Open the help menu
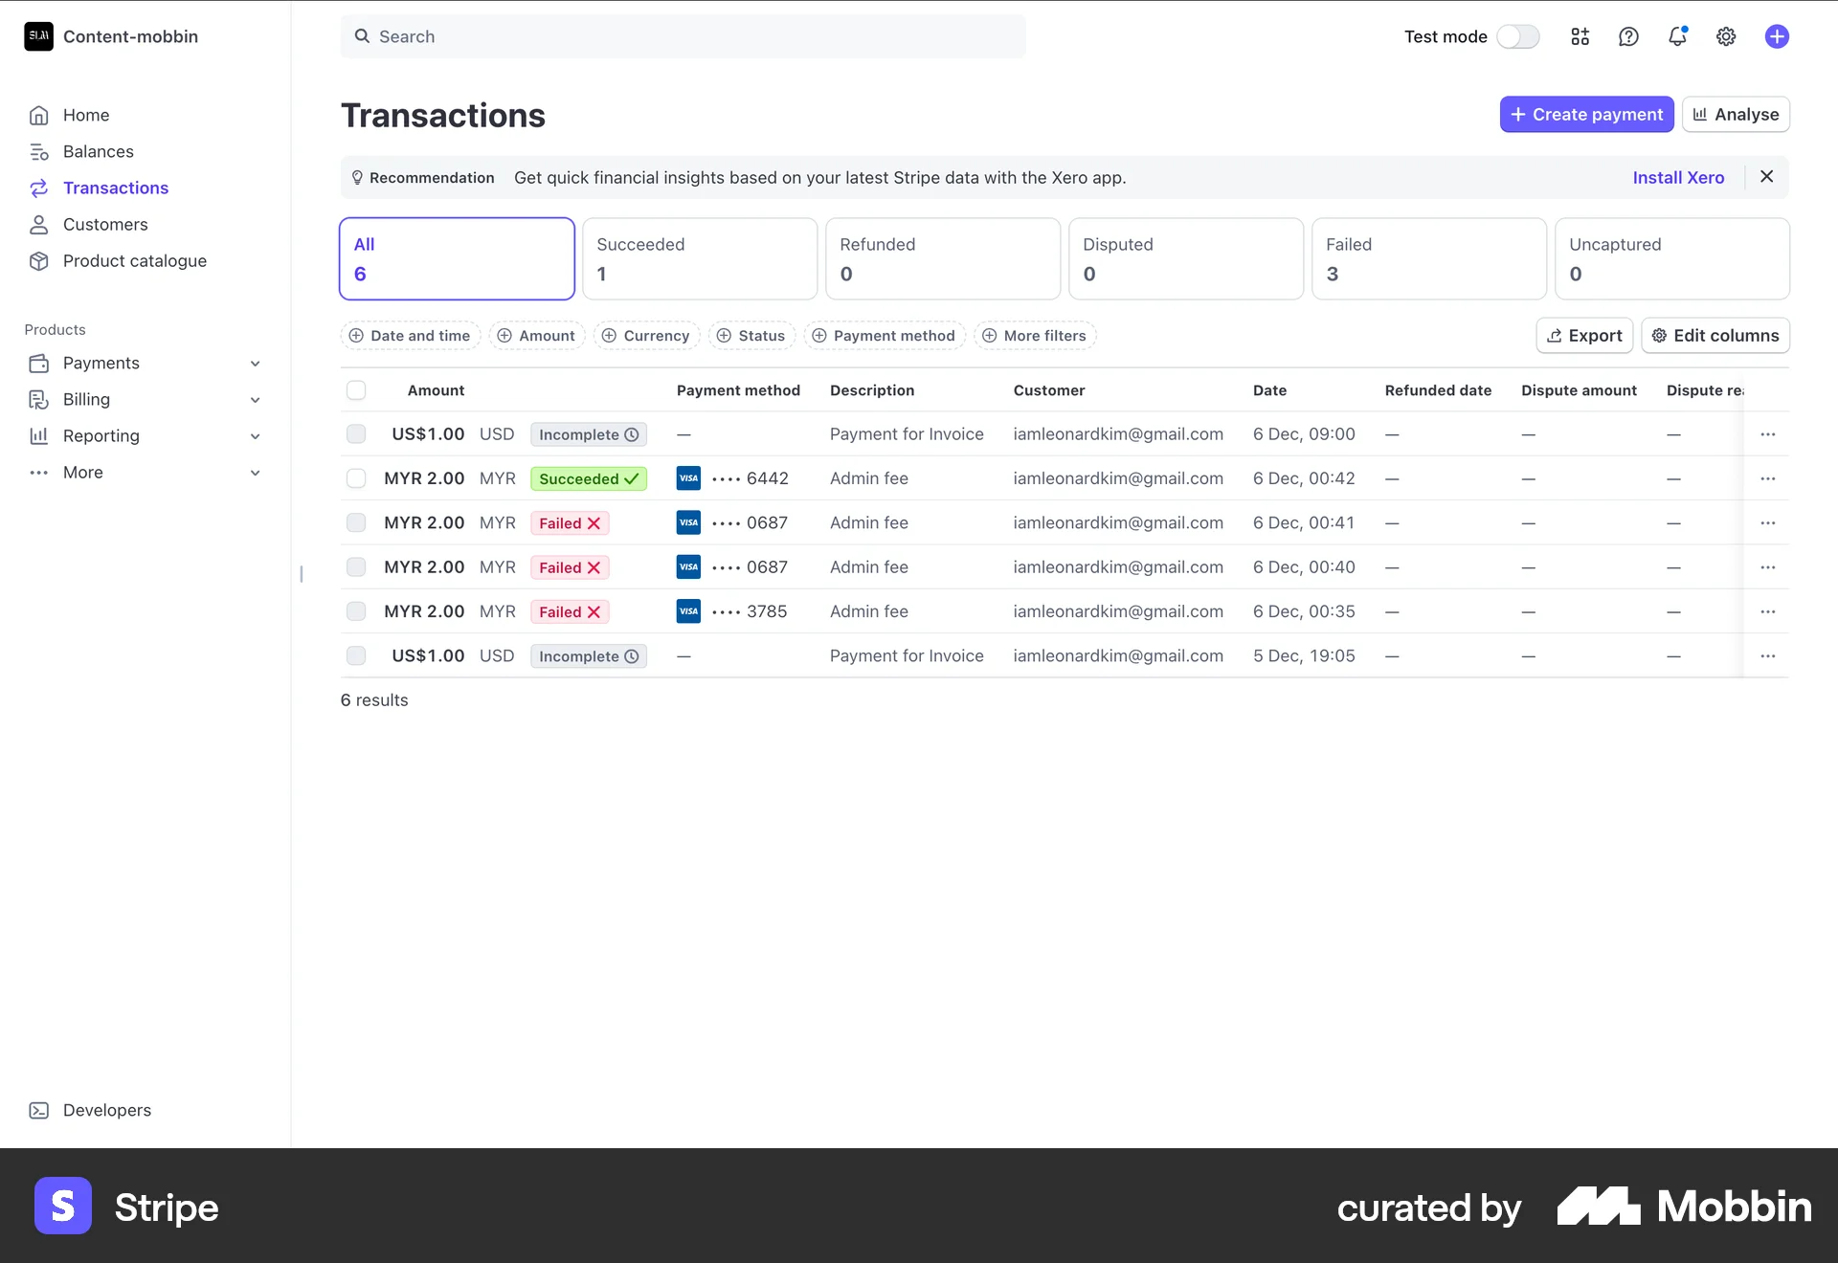Screen dimensions: 1838x1263 (x=1628, y=36)
